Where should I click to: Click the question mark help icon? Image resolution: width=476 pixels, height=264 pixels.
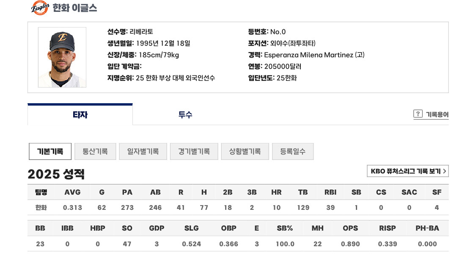tap(418, 114)
